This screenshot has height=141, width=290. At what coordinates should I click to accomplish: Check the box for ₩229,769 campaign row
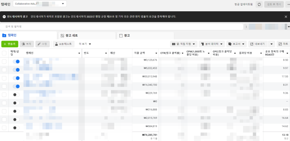point(4,95)
